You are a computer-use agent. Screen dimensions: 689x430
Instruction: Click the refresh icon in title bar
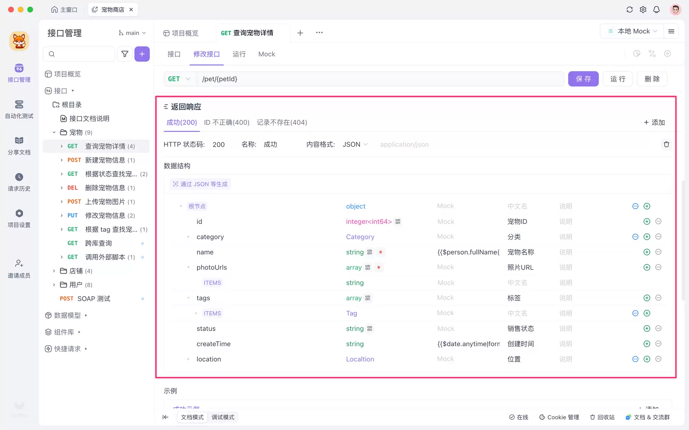(x=629, y=10)
